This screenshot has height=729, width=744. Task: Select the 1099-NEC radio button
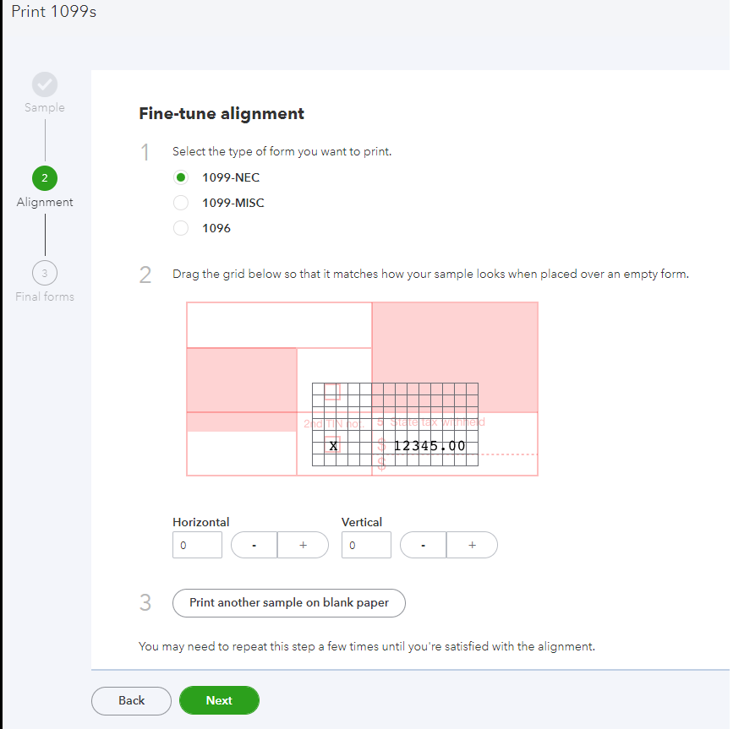click(180, 177)
